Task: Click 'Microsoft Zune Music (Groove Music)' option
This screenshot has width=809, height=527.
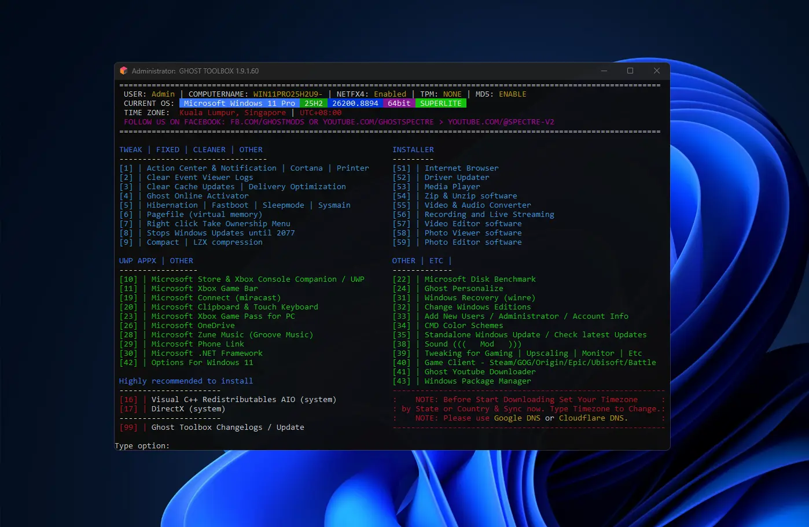Action: coord(233,335)
